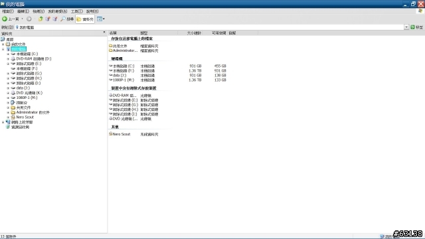
Task: Select Administrator 的文件 in the tree
Action: [33, 112]
